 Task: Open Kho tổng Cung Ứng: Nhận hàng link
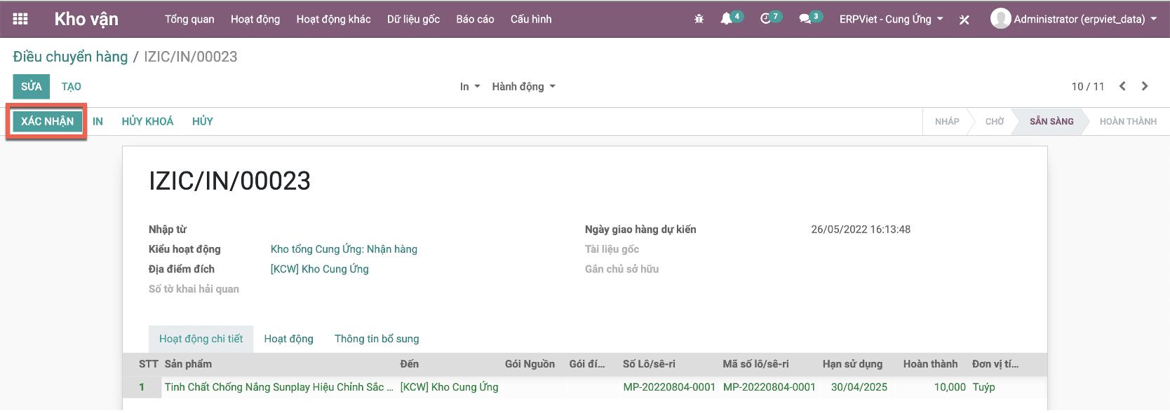pyautogui.click(x=344, y=249)
